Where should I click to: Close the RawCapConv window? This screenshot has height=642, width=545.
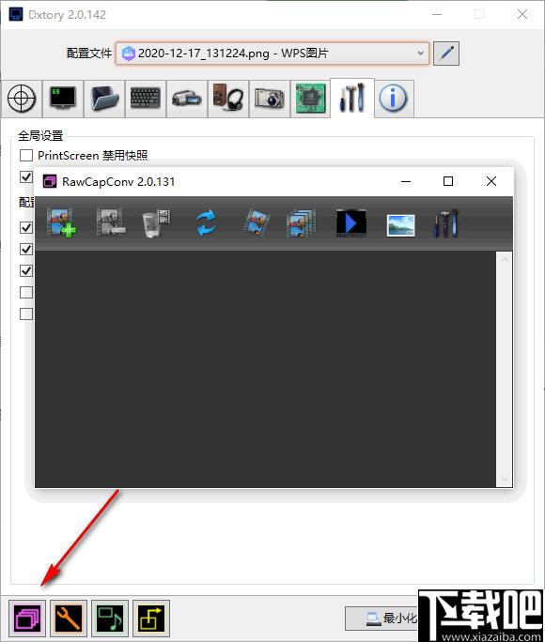click(491, 181)
